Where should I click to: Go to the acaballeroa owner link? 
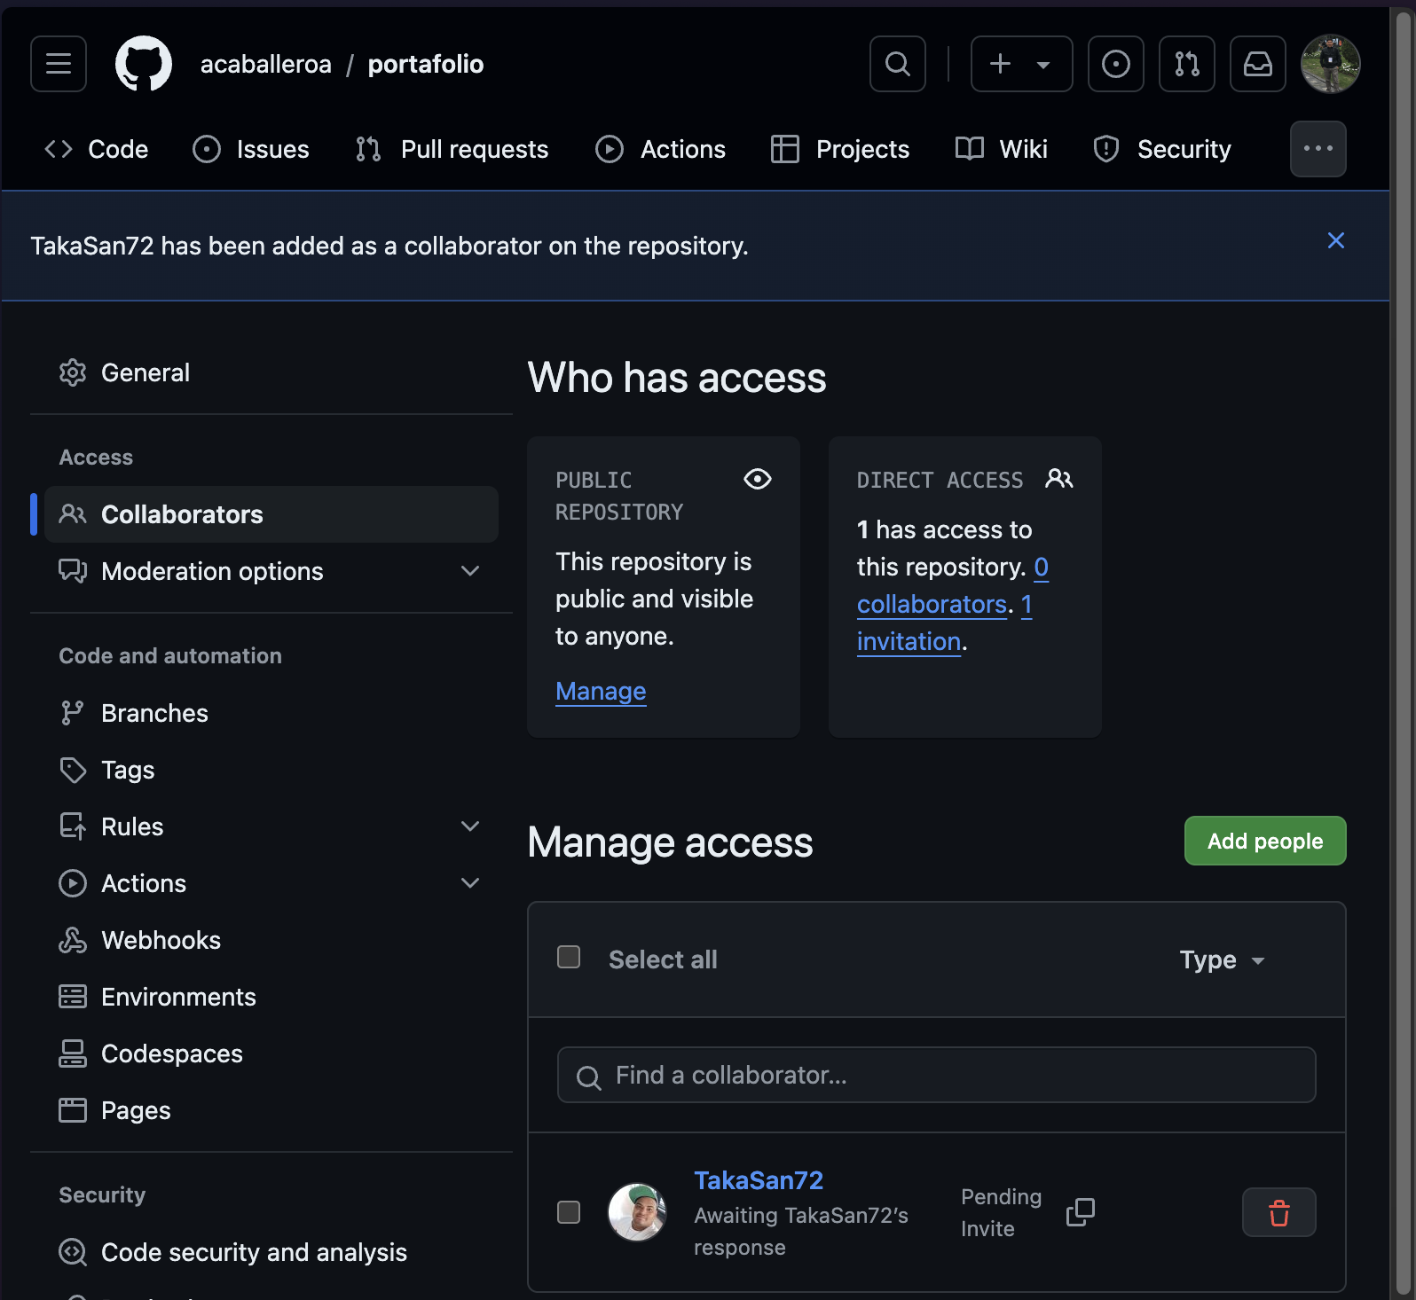tap(266, 64)
